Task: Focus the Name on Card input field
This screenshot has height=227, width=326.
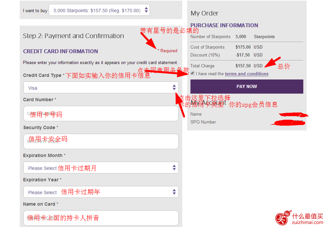Action: [x=101, y=218]
